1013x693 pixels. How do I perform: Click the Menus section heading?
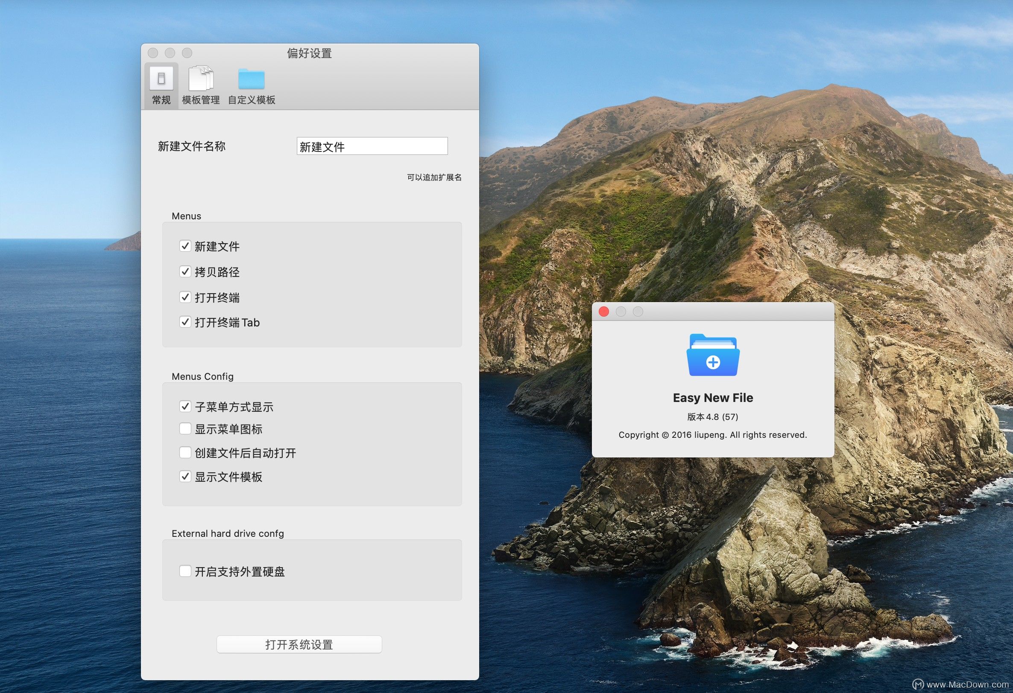[186, 216]
